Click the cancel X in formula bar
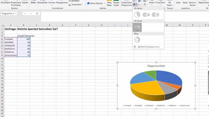 click(x=25, y=13)
